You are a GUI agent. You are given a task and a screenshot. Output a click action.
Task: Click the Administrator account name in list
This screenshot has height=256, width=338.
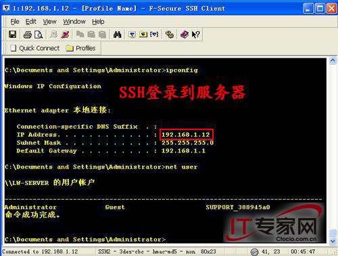tap(30, 207)
